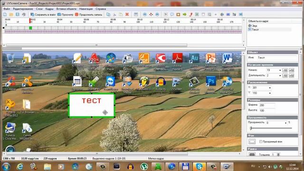Click the Просмотр preview button
The width and height of the screenshot is (304, 171).
point(66,15)
